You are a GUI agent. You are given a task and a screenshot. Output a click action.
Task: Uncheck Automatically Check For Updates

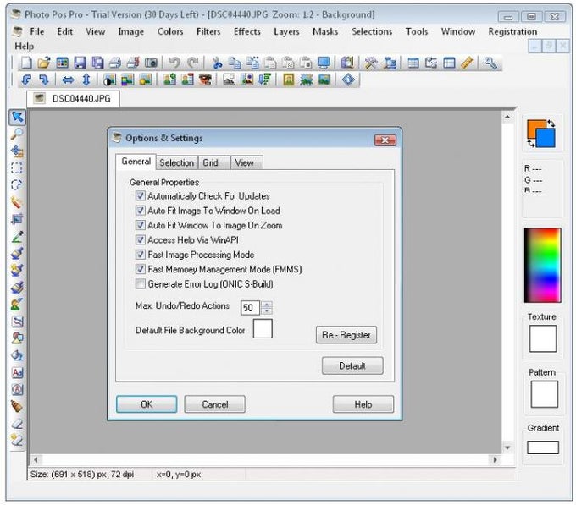[140, 196]
